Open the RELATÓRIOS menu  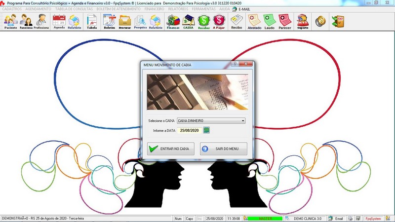click(x=178, y=9)
